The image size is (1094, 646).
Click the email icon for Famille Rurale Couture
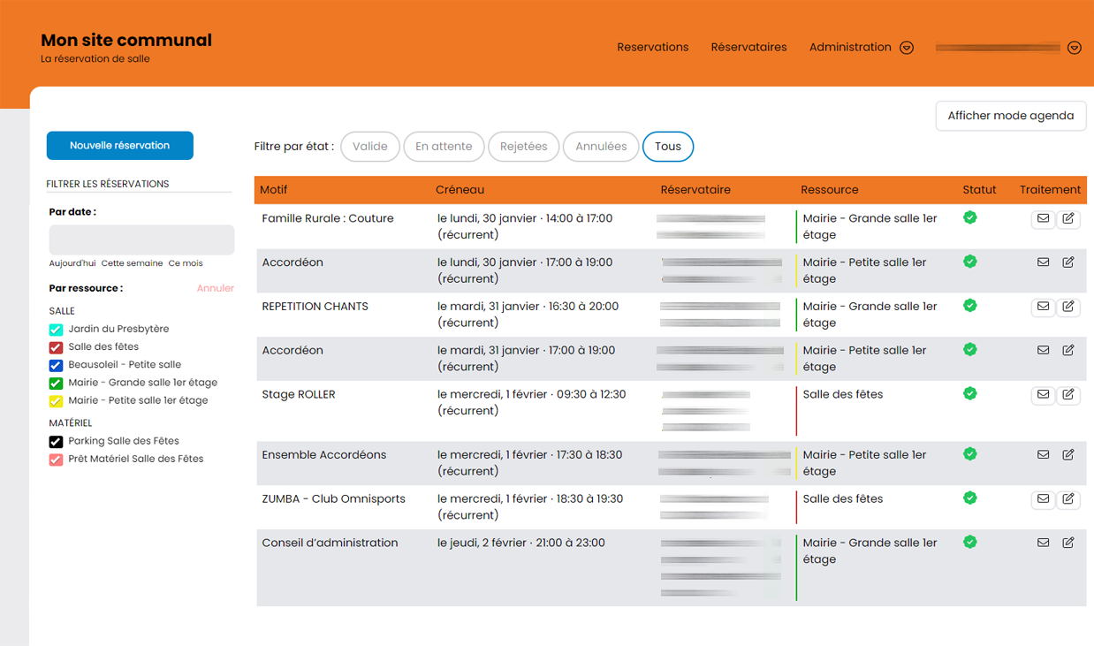(1043, 218)
